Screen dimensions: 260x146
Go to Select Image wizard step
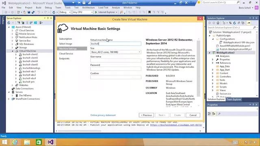[66, 44]
